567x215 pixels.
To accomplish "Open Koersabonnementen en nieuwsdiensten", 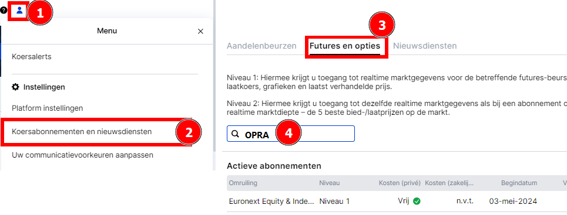I will click(x=82, y=132).
